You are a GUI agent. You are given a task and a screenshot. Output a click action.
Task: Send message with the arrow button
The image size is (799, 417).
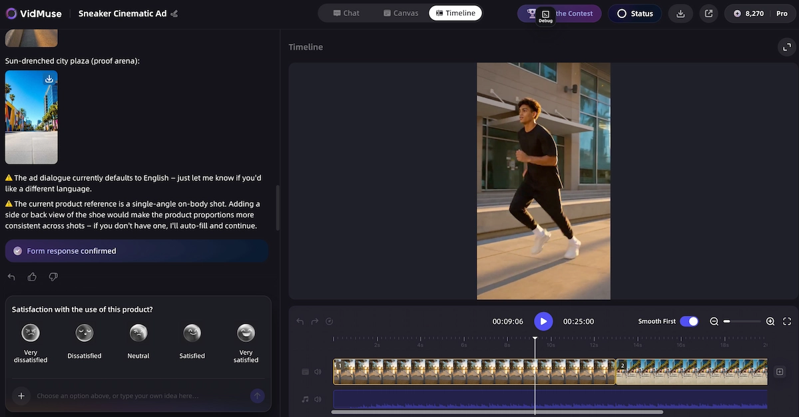(x=257, y=396)
